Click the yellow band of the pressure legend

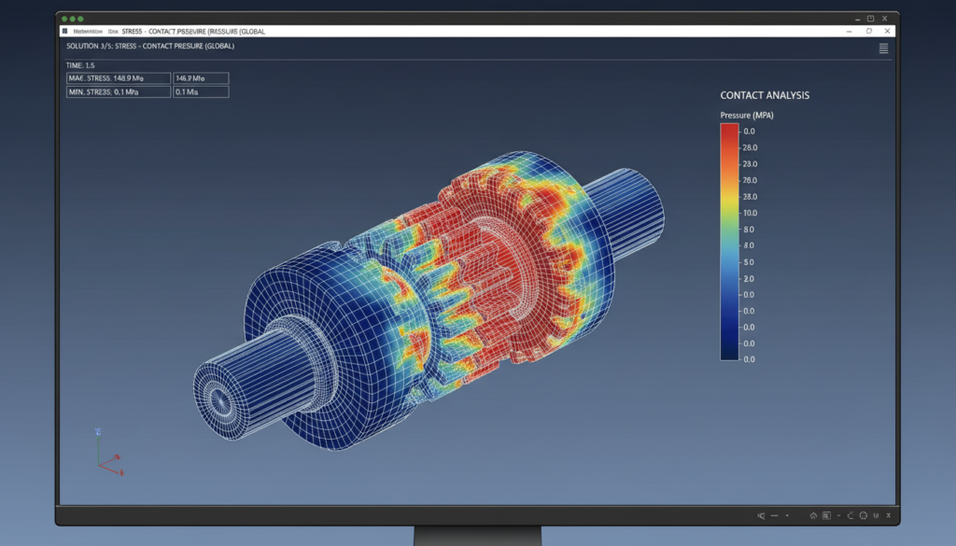(x=729, y=199)
